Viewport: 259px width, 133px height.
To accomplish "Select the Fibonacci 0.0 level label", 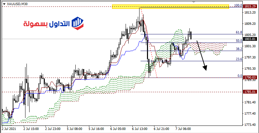I will (x=240, y=76).
